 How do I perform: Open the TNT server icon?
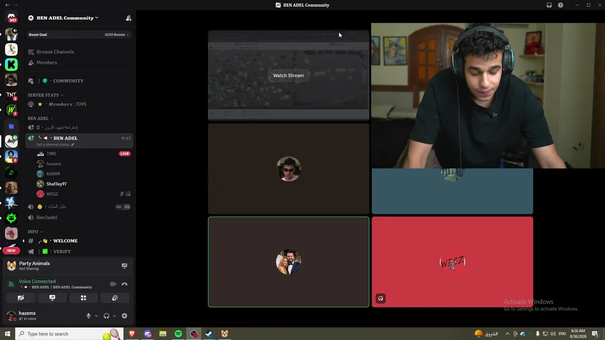(x=11, y=95)
